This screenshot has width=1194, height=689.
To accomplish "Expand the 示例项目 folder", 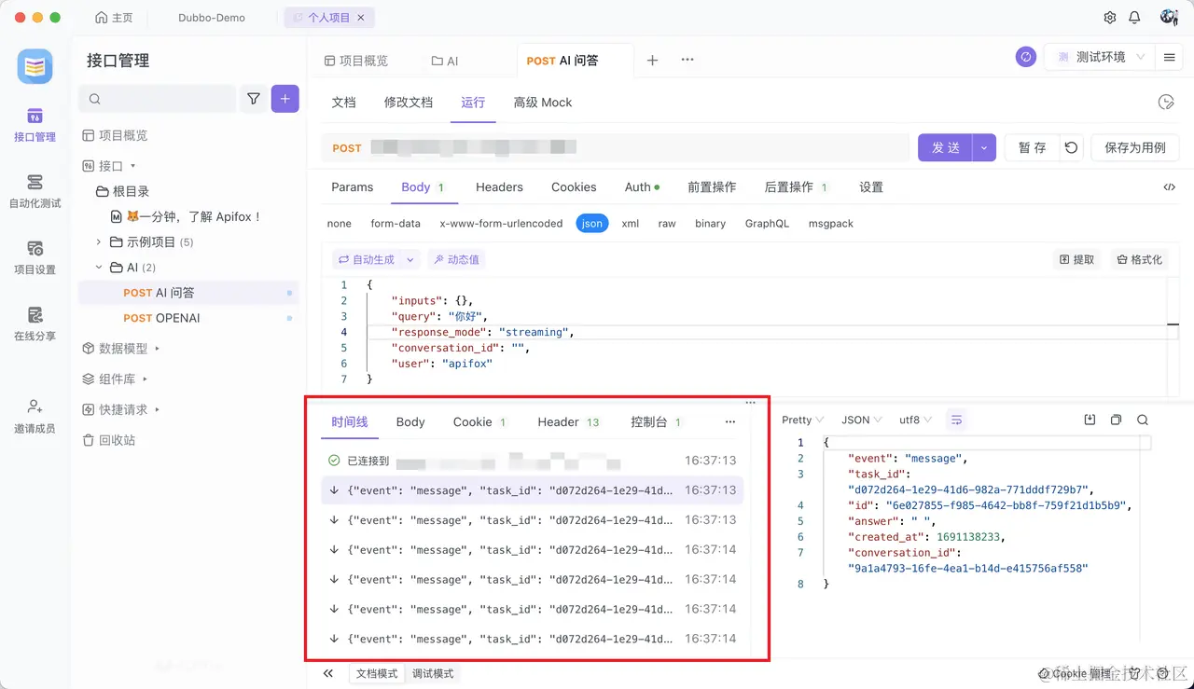I will tap(99, 242).
